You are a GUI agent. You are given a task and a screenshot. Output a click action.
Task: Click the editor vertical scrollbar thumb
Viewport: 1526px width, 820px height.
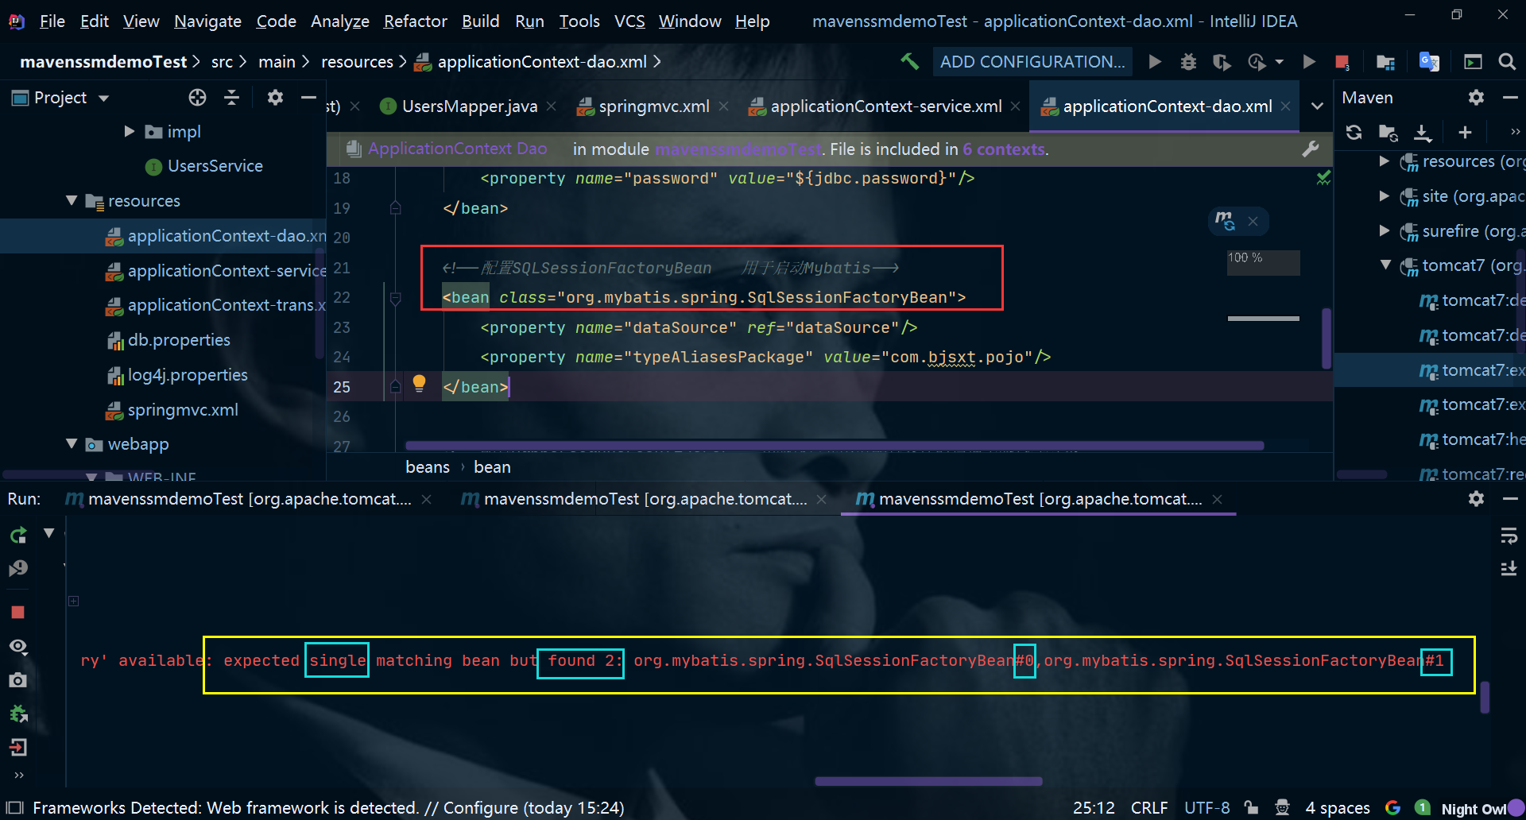1327,338
